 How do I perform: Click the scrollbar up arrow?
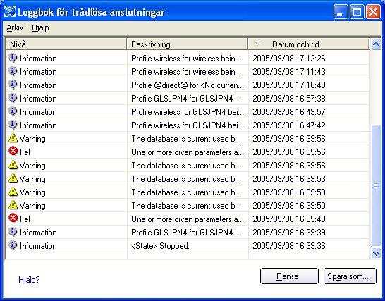coord(376,44)
